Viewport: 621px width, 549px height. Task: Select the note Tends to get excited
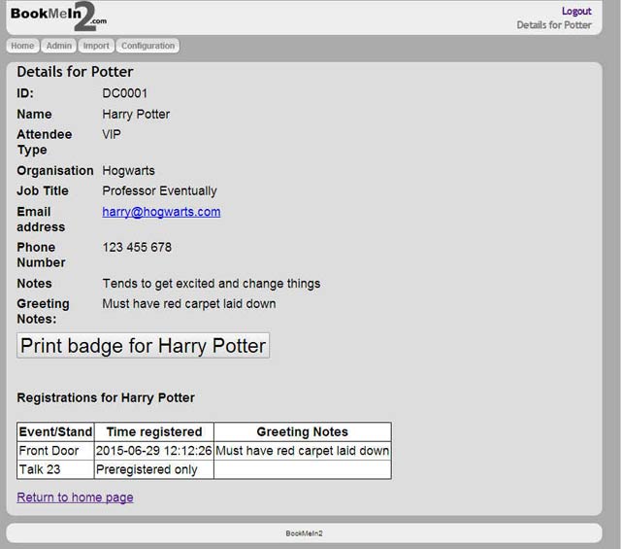[212, 284]
